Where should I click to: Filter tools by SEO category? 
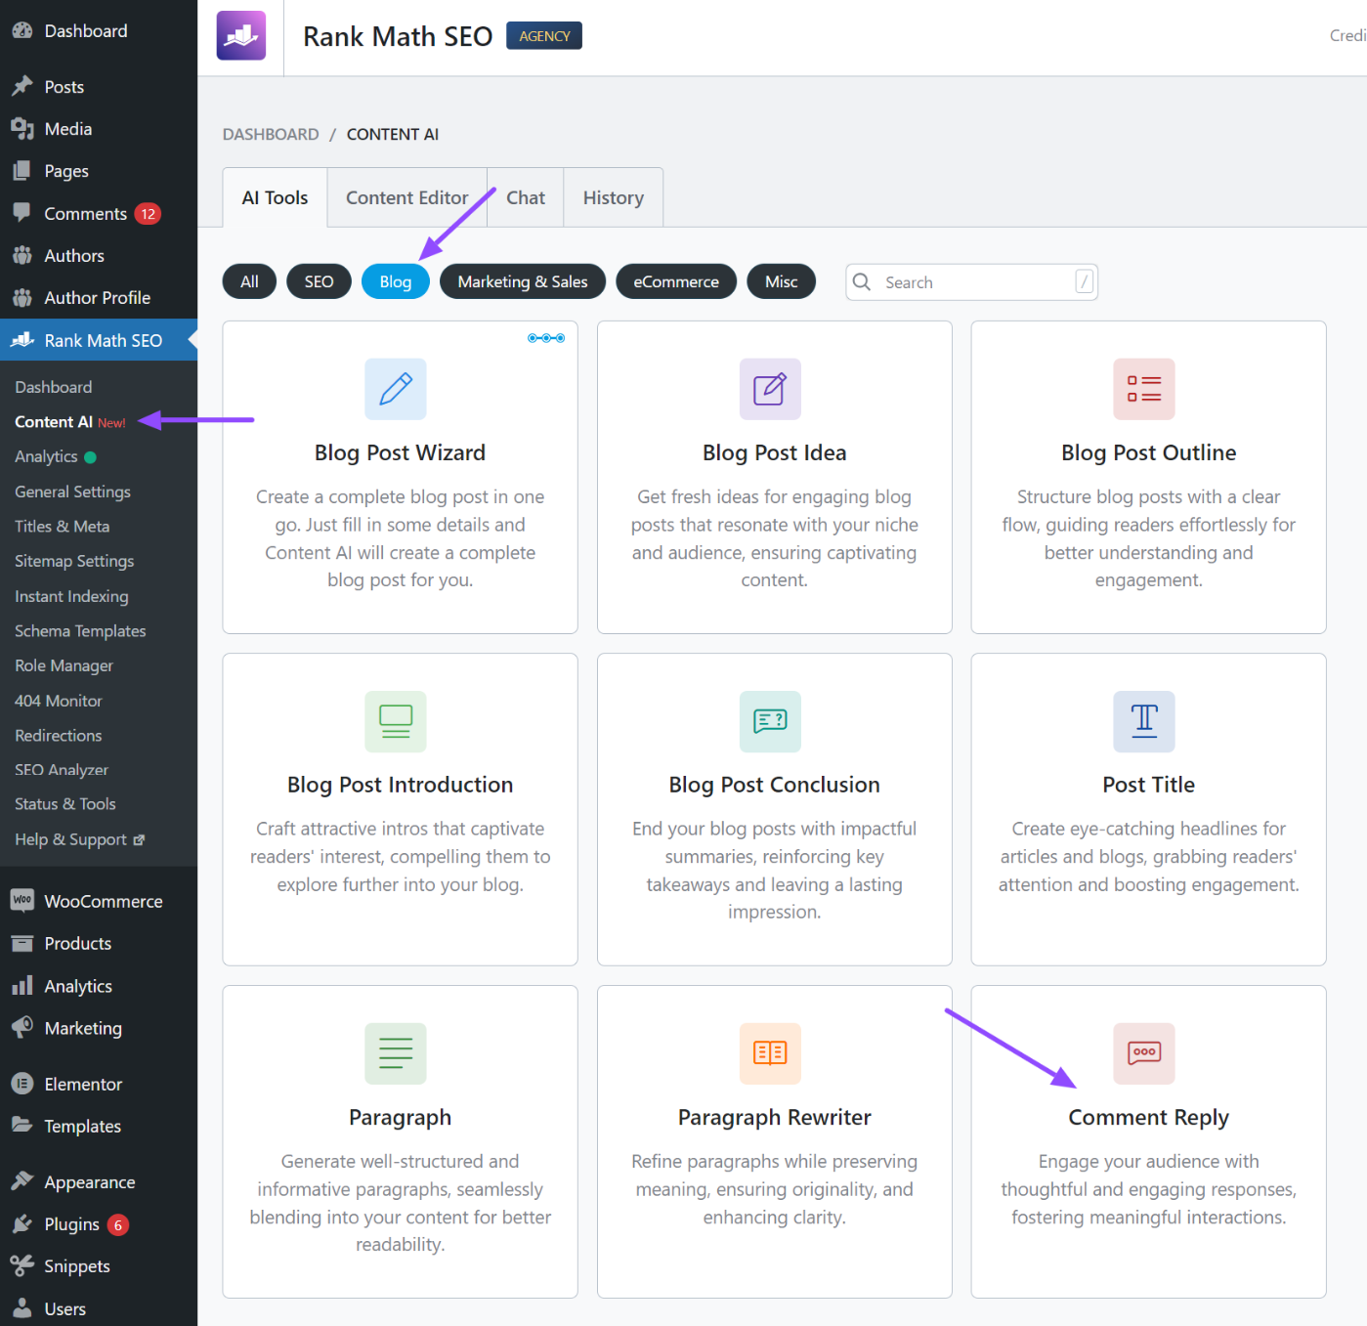click(x=319, y=281)
